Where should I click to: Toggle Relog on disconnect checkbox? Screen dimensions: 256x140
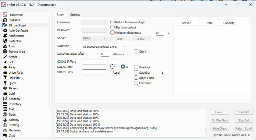pos(112,32)
